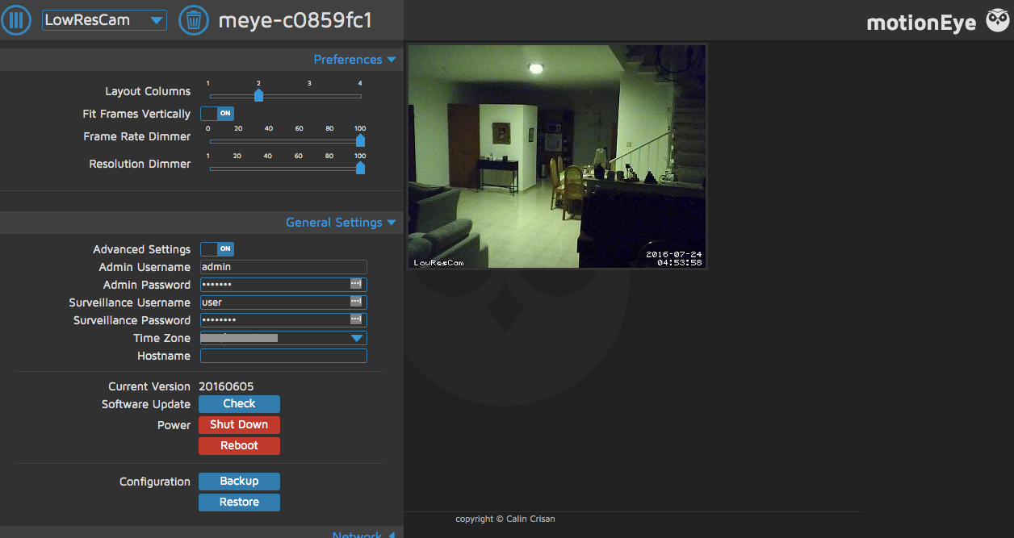Collapse the General Settings section
The height and width of the screenshot is (538, 1014).
point(341,223)
